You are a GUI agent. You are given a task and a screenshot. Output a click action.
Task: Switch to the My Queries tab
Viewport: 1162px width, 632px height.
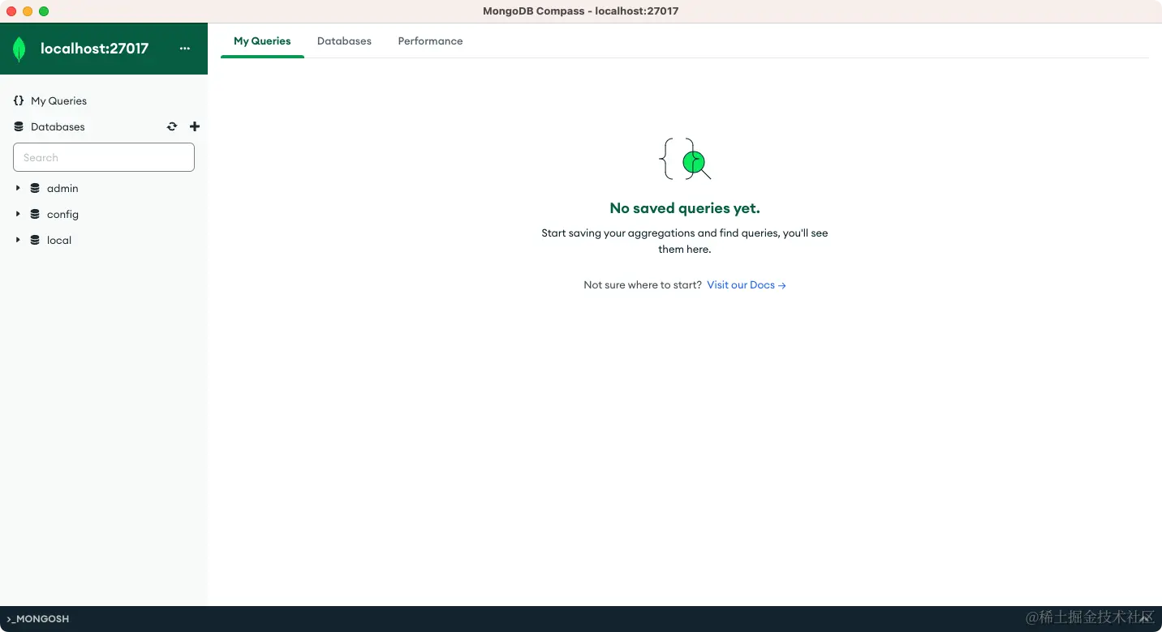(262, 41)
